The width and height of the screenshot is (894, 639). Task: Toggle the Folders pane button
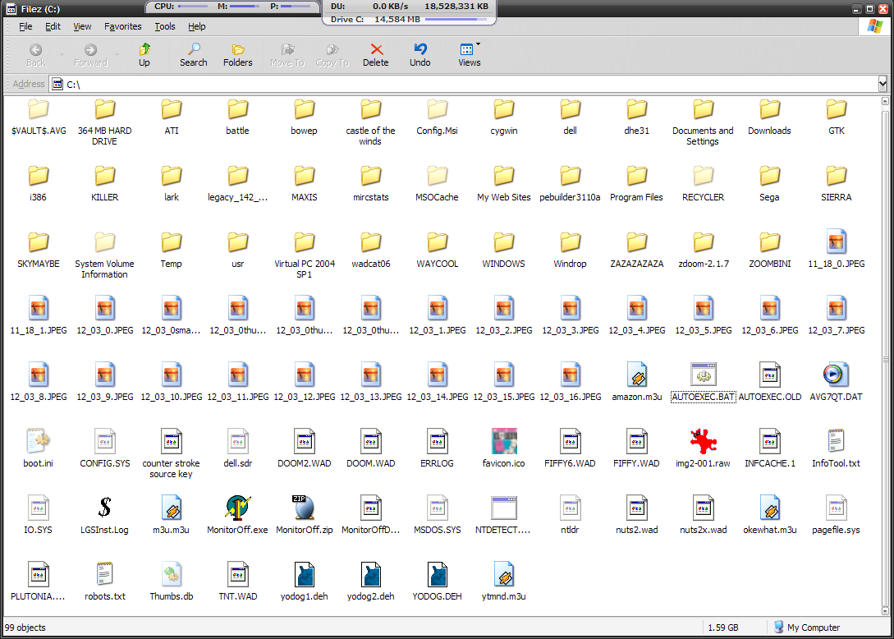point(238,54)
